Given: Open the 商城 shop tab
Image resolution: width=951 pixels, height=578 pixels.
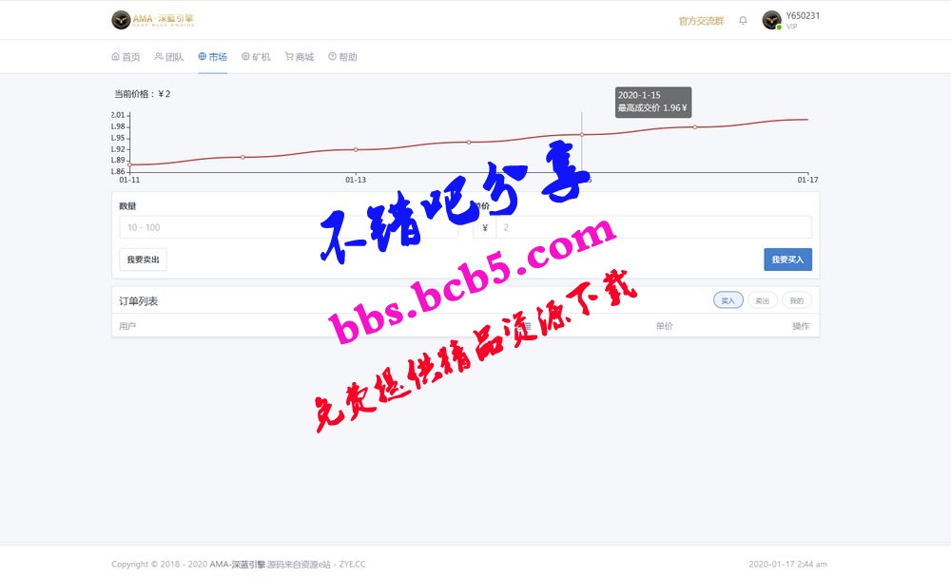Looking at the screenshot, I should click(x=299, y=57).
